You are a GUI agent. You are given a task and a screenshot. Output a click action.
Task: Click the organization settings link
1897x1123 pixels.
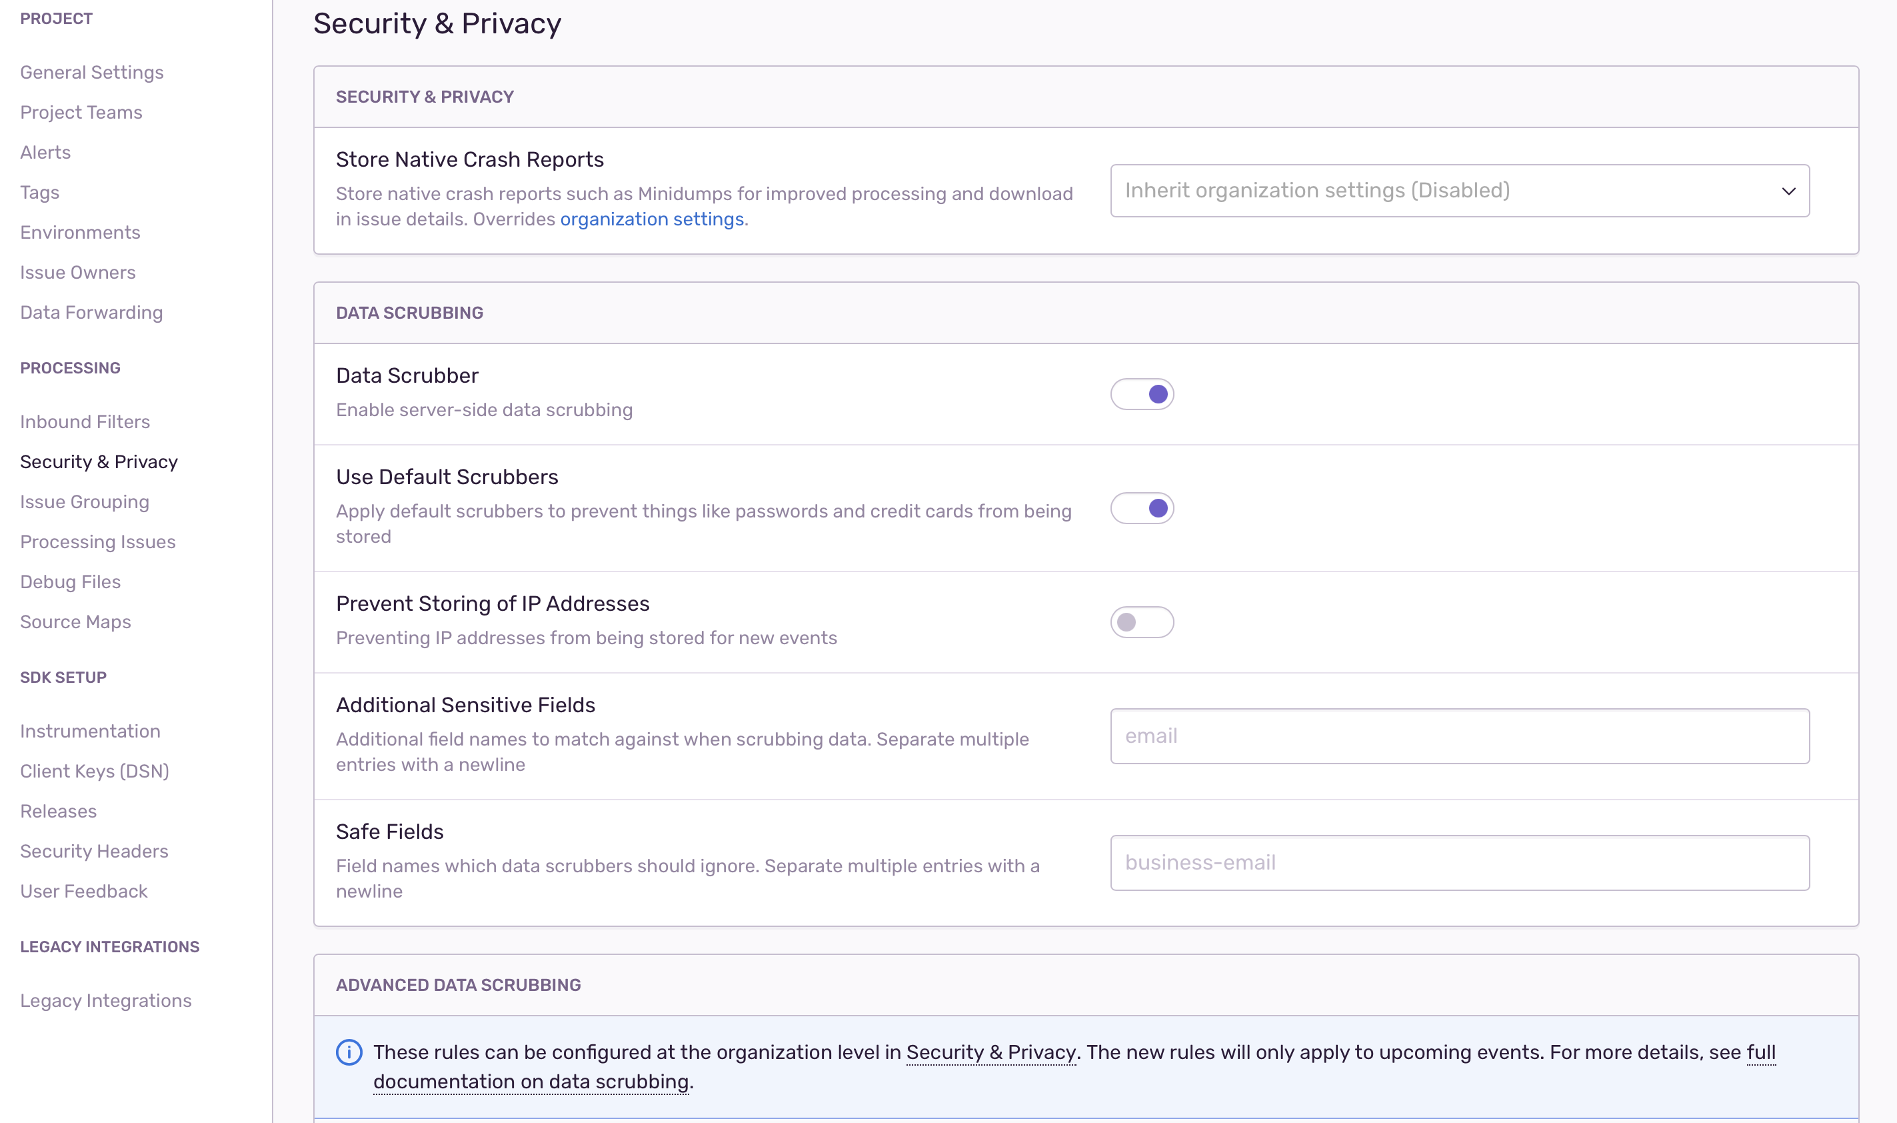tap(651, 219)
